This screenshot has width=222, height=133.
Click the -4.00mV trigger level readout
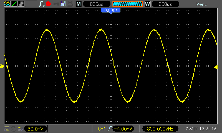pyautogui.click(x=123, y=129)
